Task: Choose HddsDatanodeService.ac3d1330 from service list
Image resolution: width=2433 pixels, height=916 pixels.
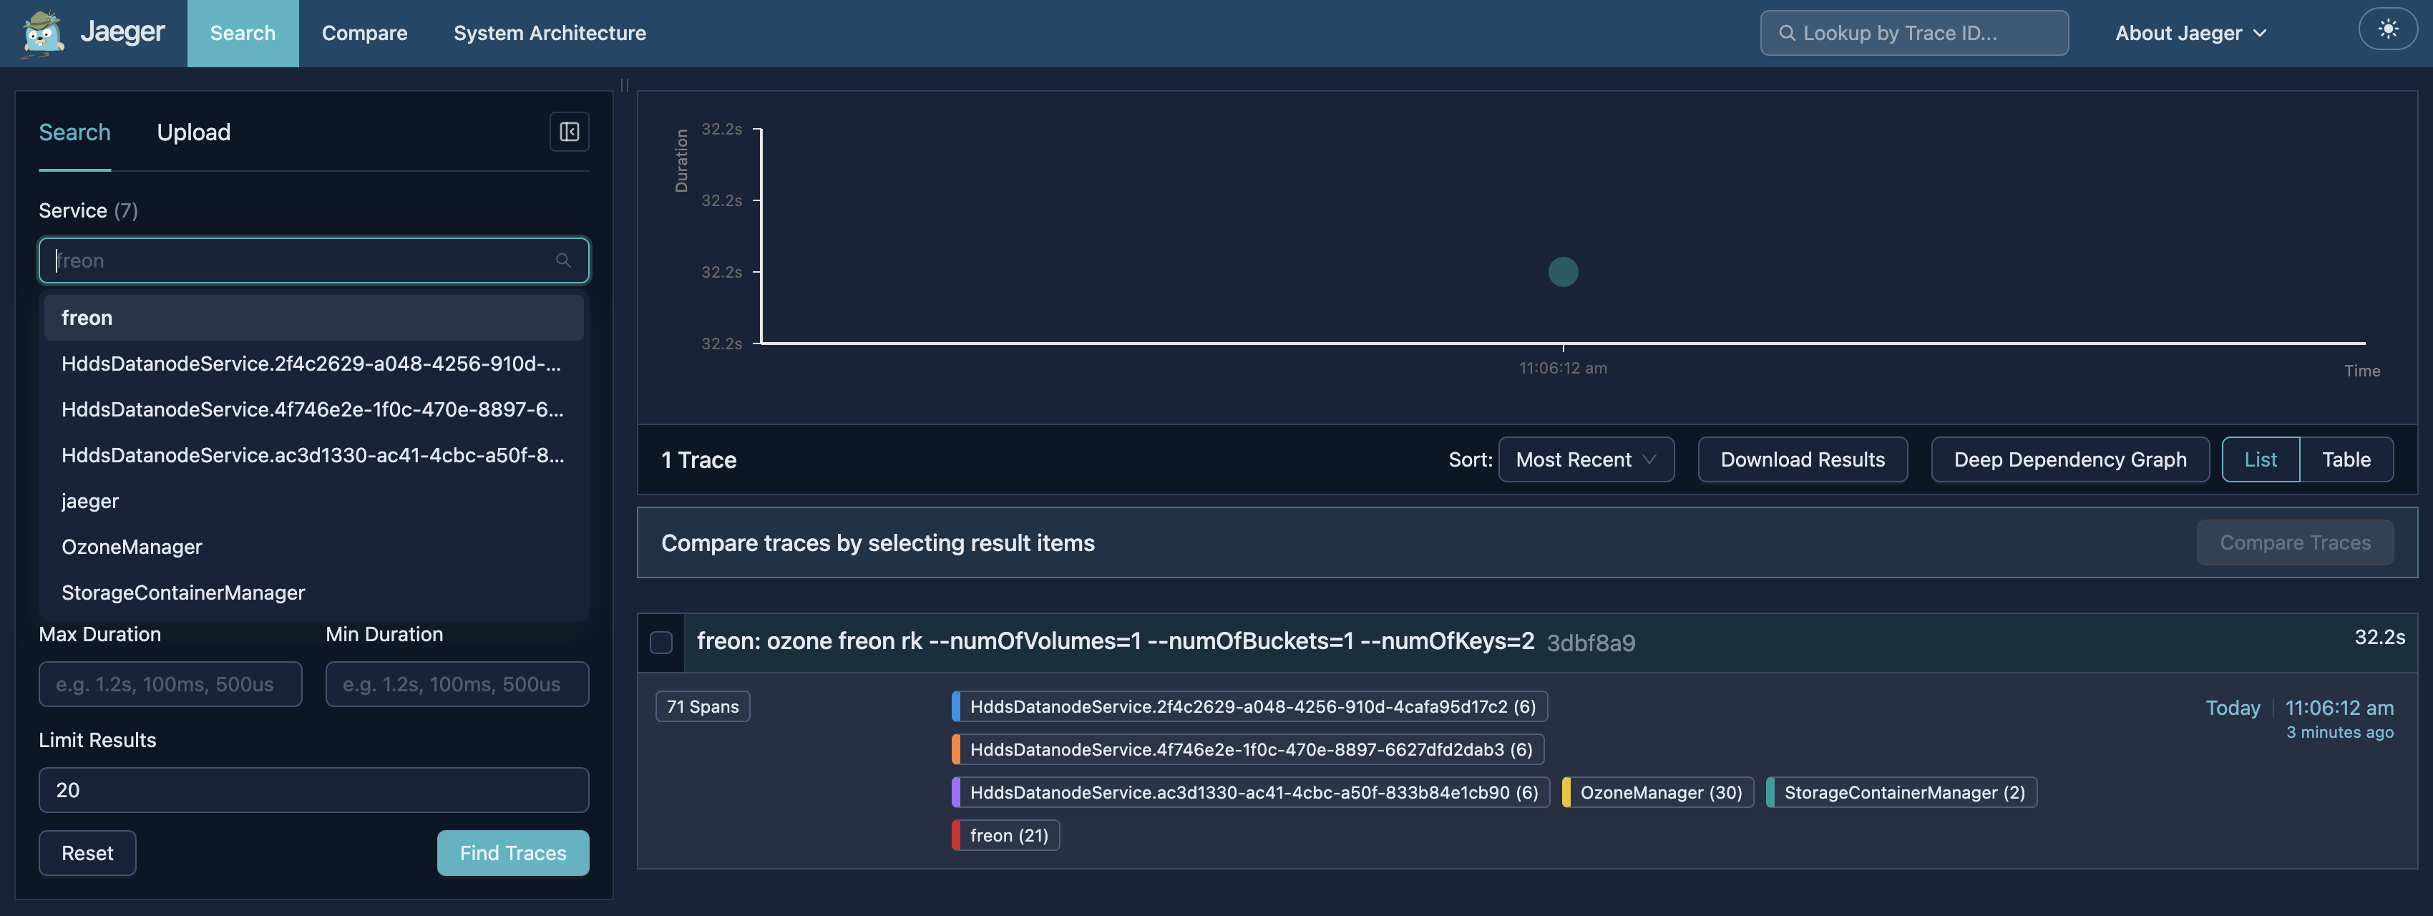Action: point(313,455)
